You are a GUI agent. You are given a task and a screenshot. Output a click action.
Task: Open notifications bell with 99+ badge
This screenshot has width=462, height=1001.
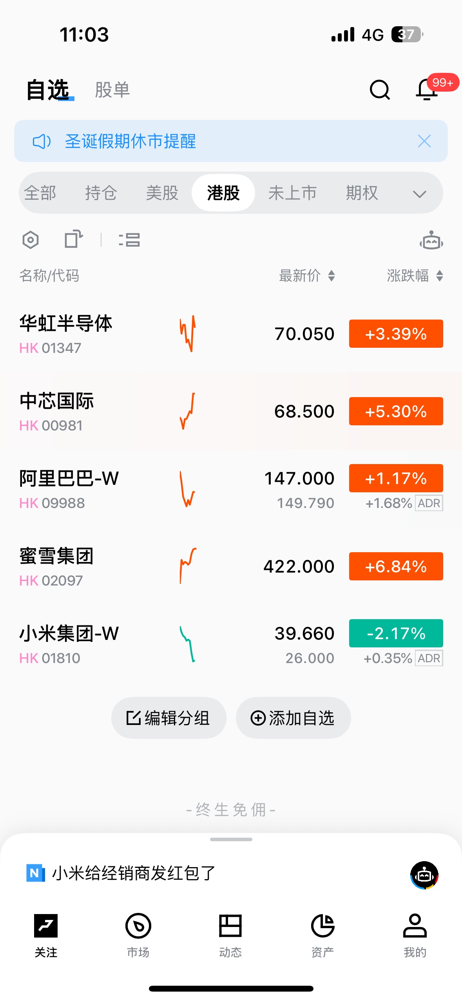coord(427,90)
